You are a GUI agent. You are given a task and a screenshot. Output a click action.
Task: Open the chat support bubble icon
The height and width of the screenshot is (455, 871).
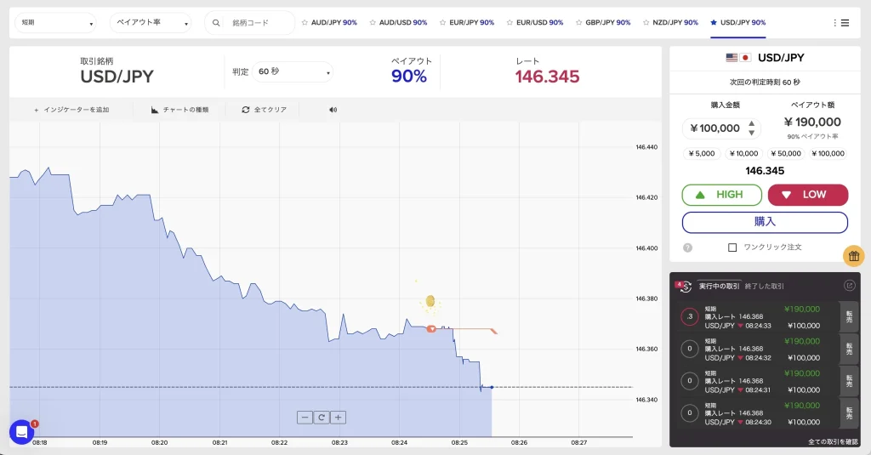pos(21,432)
